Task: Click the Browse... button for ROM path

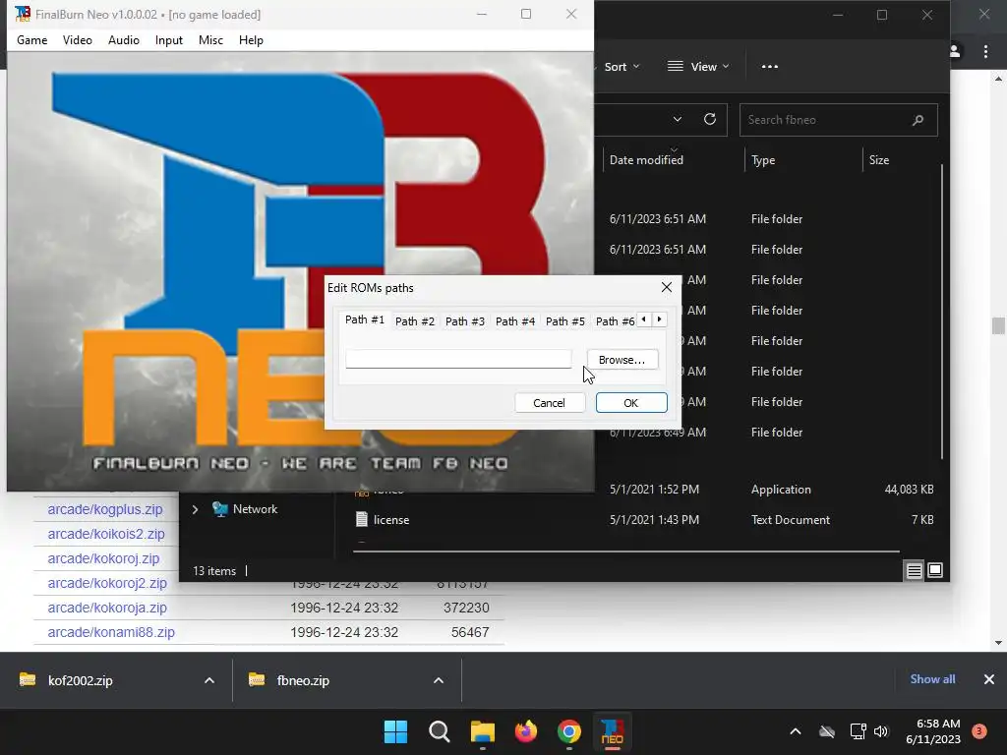Action: (622, 360)
